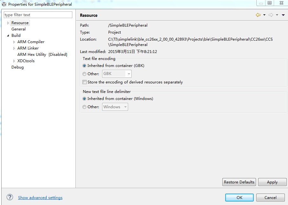Viewport: 288px width, 205px height.
Task: Click the yellow back navigation arrow
Action: (x=258, y=15)
